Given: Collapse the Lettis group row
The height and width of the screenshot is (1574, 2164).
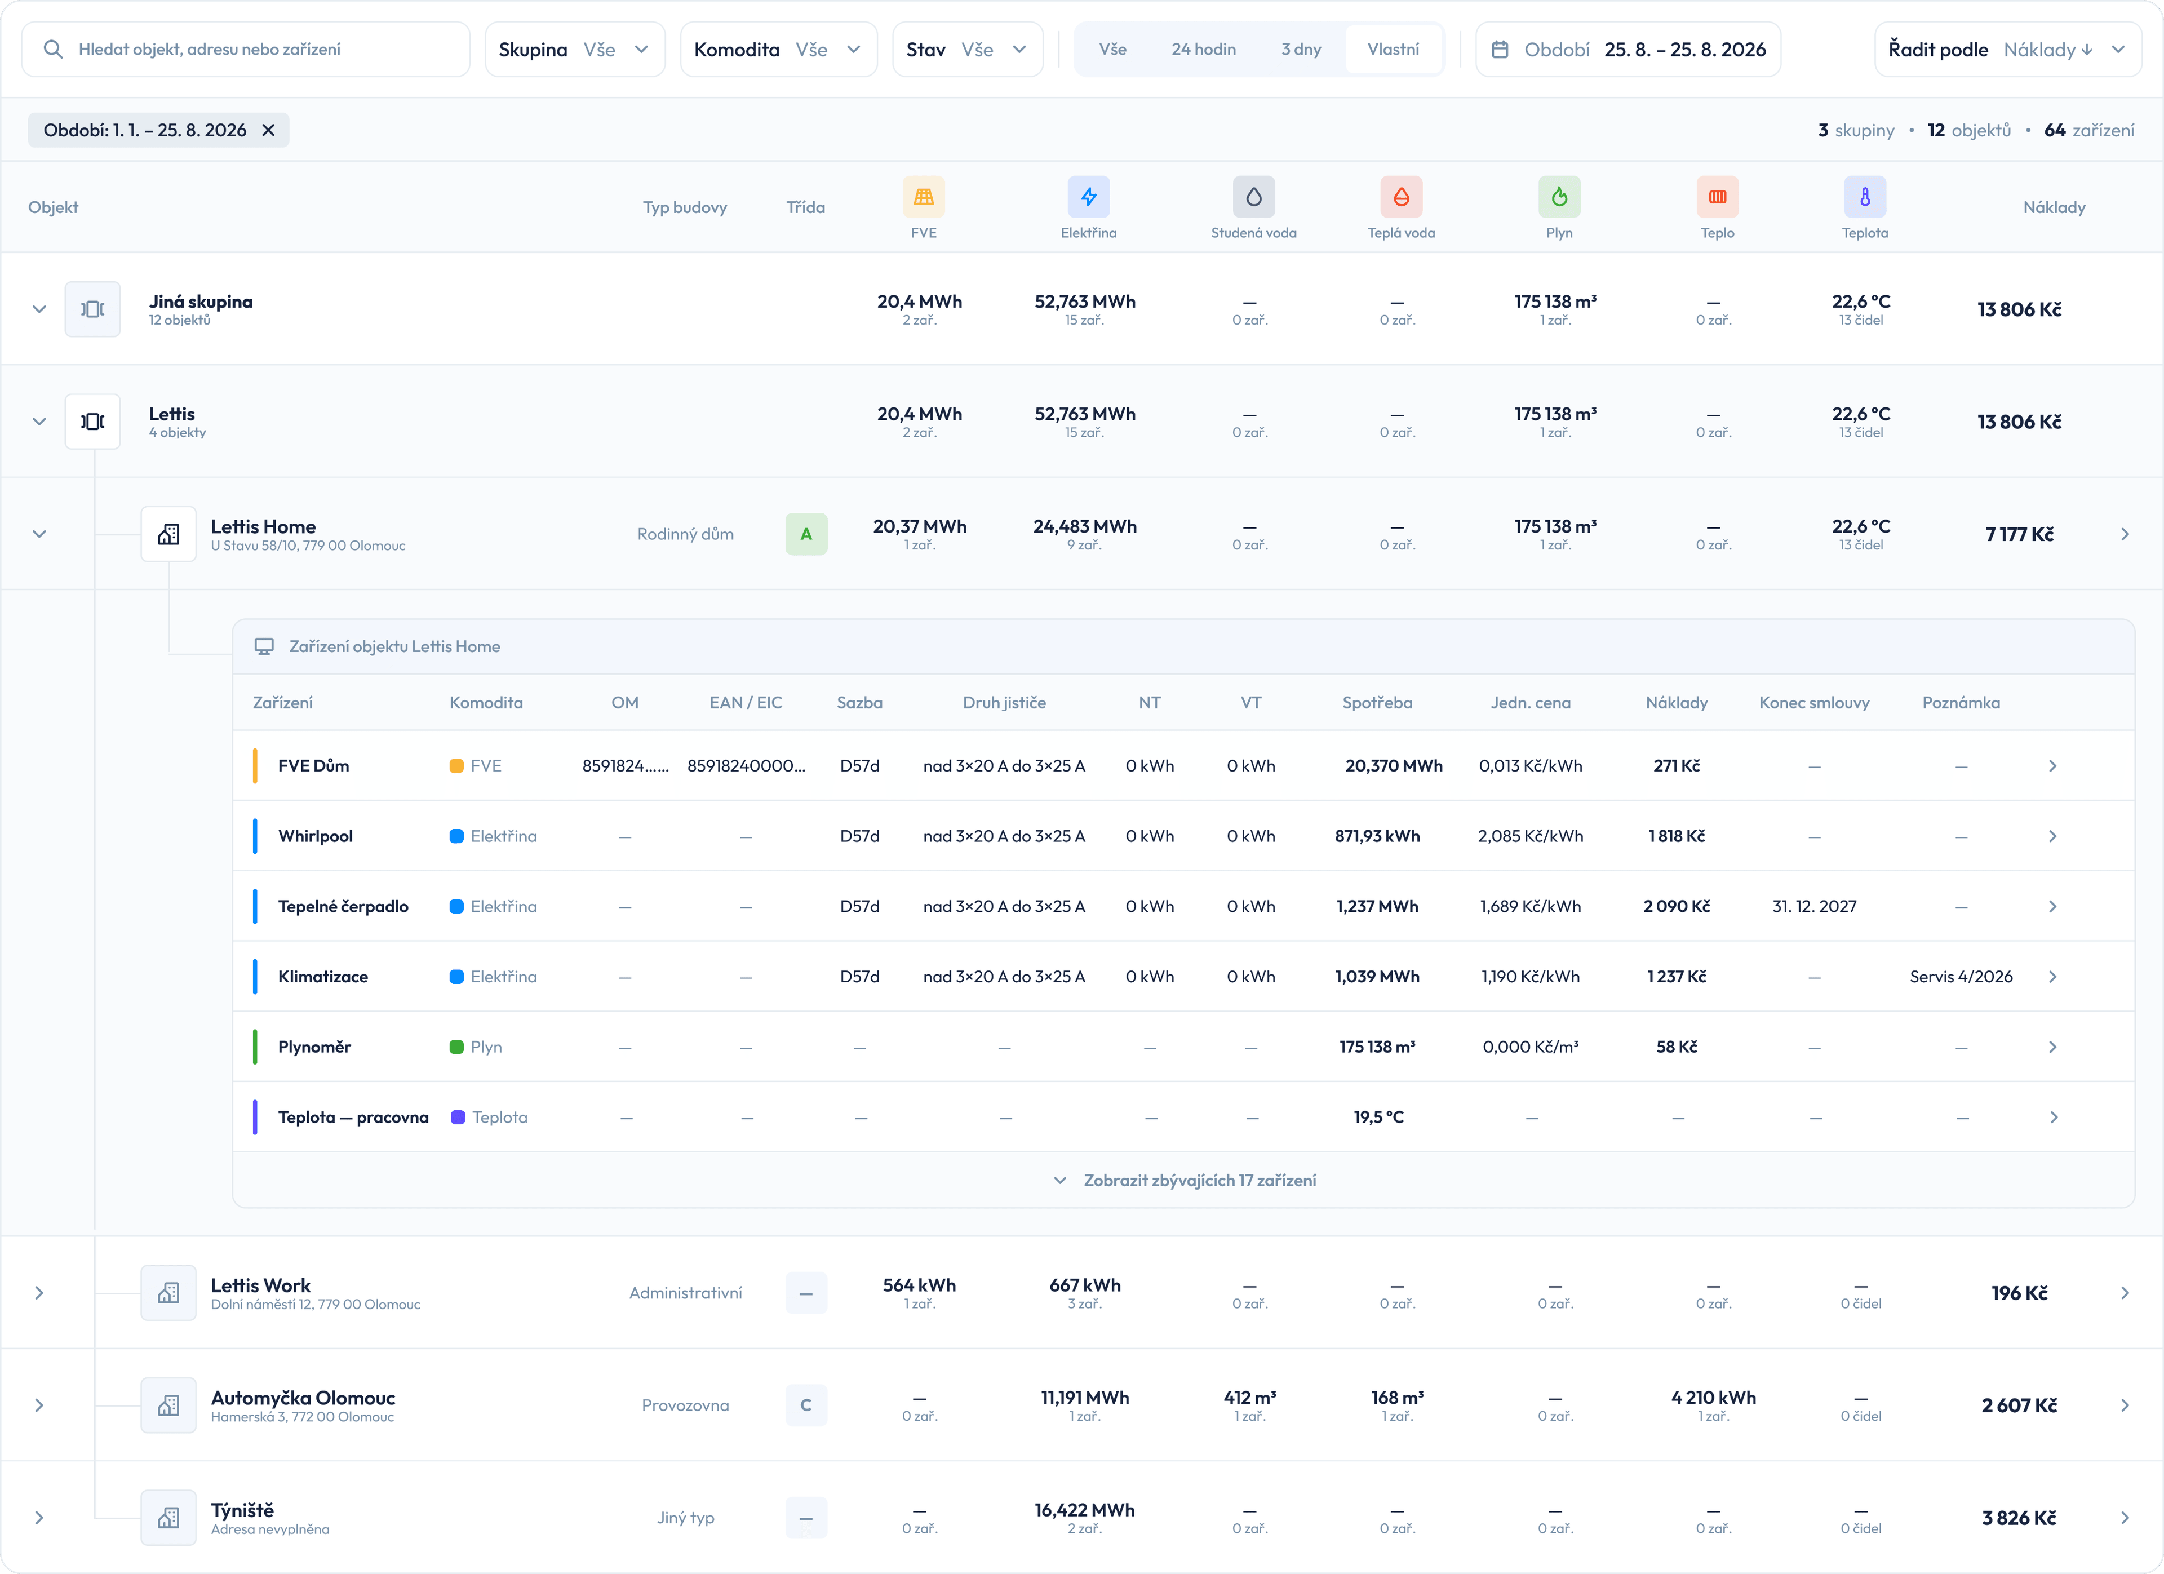Looking at the screenshot, I should click(x=39, y=422).
